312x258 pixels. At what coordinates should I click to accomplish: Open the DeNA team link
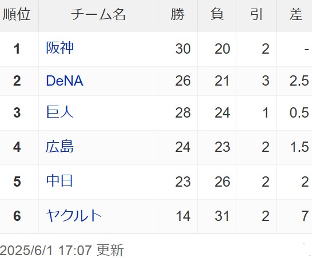65,80
